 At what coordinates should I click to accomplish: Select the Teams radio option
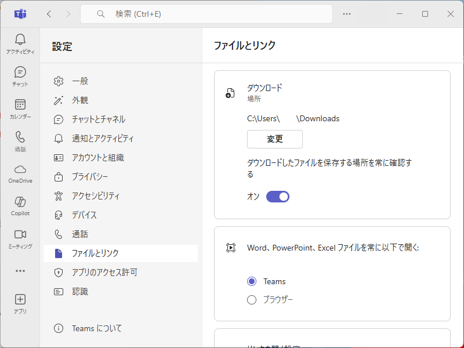tap(252, 281)
